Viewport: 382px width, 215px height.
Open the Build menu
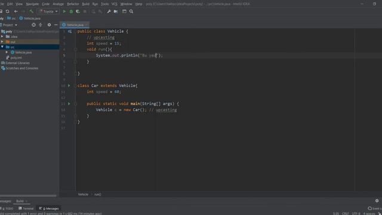85,4
